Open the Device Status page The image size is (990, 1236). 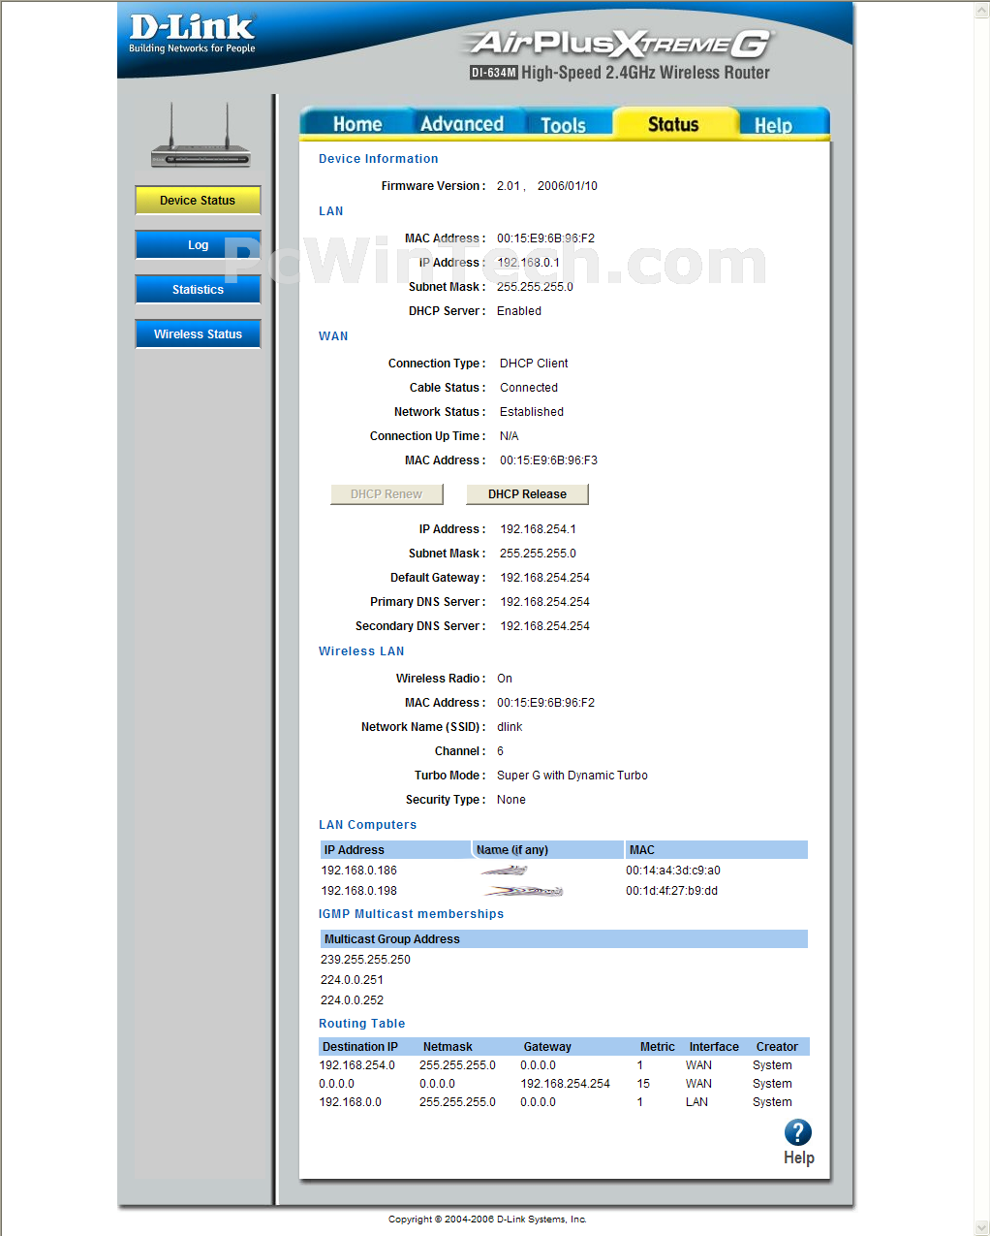(x=198, y=201)
